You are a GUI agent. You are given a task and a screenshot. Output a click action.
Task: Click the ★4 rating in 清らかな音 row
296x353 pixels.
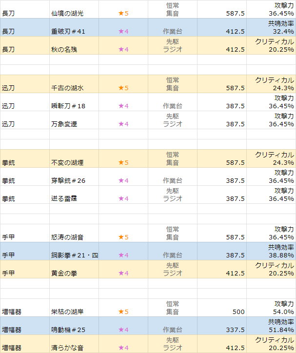(x=123, y=348)
